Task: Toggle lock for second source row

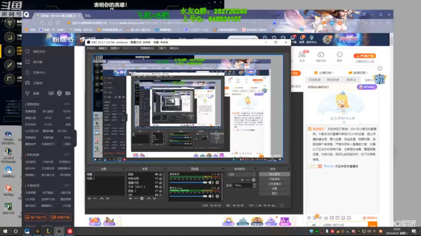Action: pyautogui.click(x=161, y=178)
